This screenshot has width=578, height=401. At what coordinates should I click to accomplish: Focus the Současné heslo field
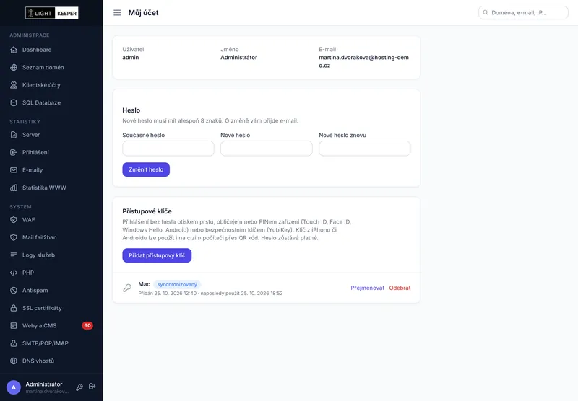point(168,149)
